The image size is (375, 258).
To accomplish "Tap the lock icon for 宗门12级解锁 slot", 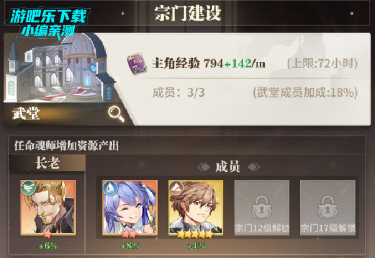I will pyautogui.click(x=262, y=207).
